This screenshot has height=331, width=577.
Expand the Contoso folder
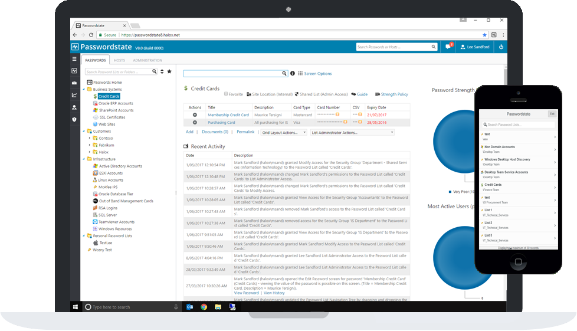click(90, 138)
